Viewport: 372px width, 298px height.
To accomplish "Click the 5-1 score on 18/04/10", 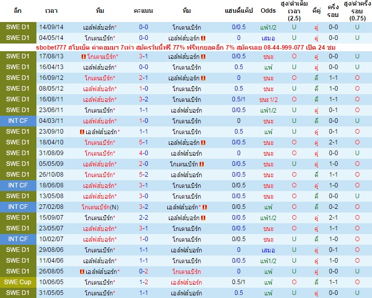I will (144, 142).
